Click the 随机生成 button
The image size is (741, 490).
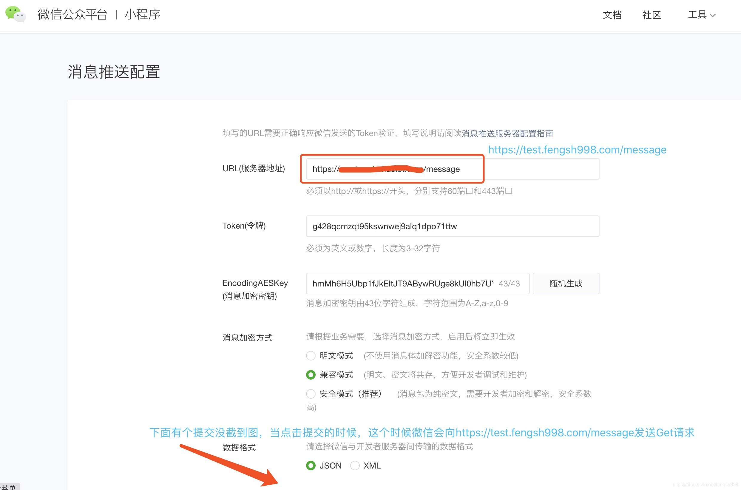click(566, 283)
